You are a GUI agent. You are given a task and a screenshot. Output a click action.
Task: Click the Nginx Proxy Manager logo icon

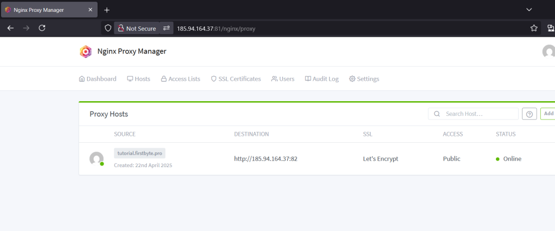(x=86, y=51)
